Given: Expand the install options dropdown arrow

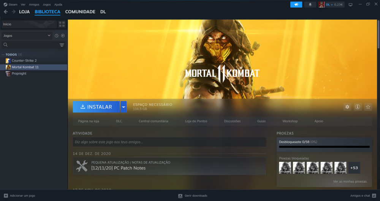Looking at the screenshot, I should point(123,107).
